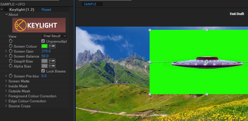Pick Alpha Bias with eyedropper
This screenshot has width=248, height=121.
[x=52, y=66]
